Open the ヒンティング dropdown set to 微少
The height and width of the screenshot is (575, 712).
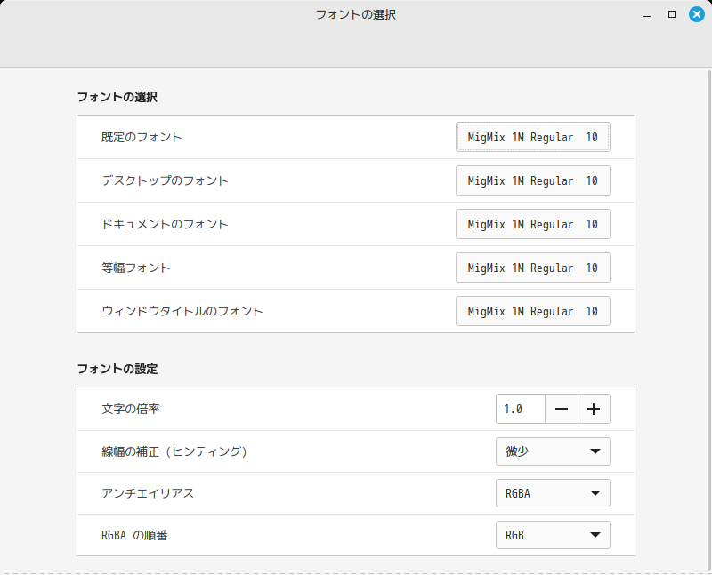click(553, 451)
